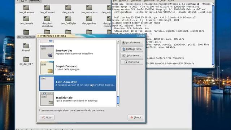The height and width of the screenshot is (130, 231).
Task: Click the theme list scrollbar thumb
Action: pos(118,100)
